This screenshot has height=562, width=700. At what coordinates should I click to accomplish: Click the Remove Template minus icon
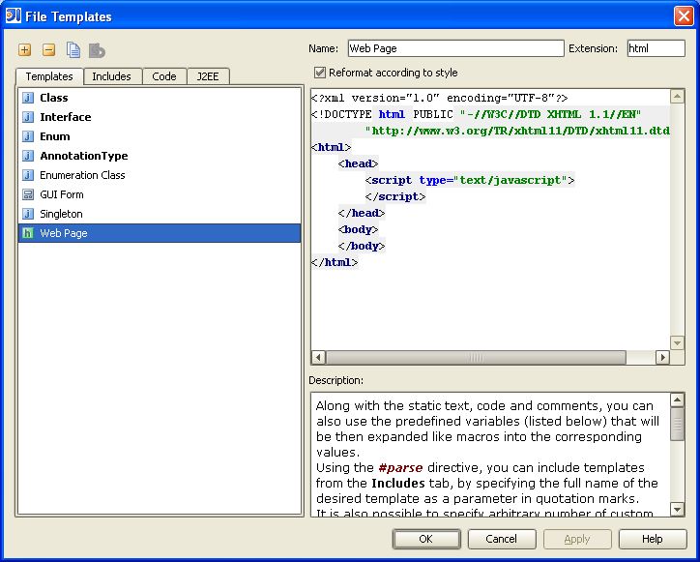[x=48, y=49]
